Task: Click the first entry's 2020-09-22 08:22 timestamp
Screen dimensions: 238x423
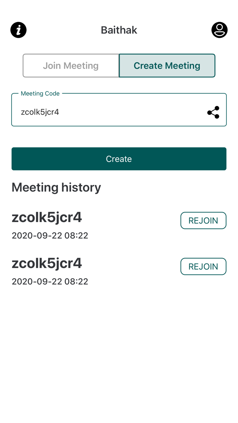Action: tap(50, 236)
